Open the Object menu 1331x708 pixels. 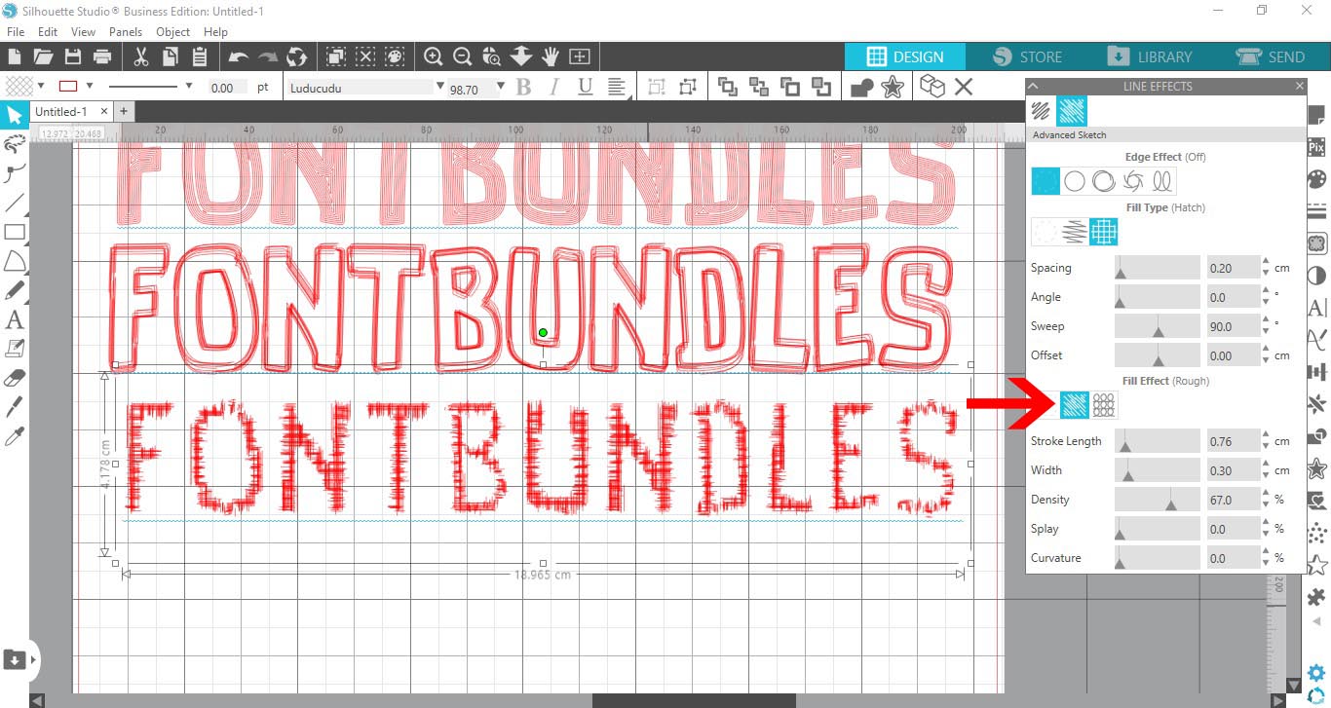(x=173, y=31)
